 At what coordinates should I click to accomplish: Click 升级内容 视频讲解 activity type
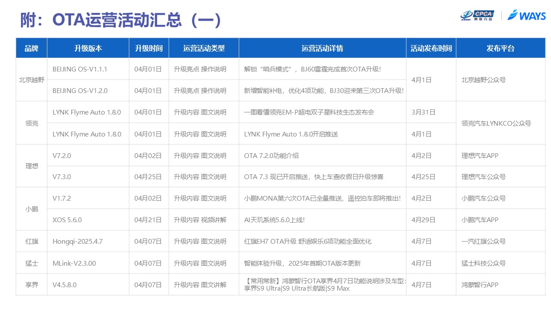click(x=200, y=220)
